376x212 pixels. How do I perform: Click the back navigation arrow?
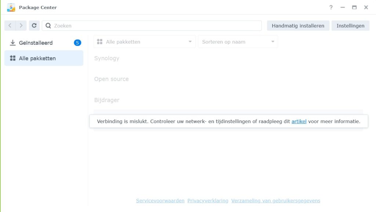tap(10, 26)
